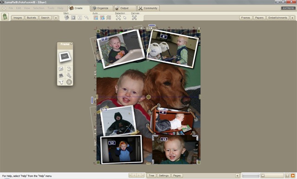Click the rotate arrow icon in Frame palette
Screen dimensions: 297x179
[x=69, y=68]
